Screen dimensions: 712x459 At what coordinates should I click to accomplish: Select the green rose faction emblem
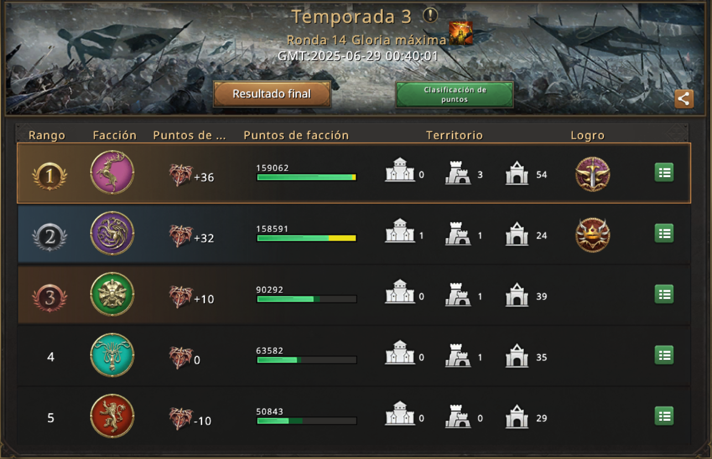click(112, 294)
